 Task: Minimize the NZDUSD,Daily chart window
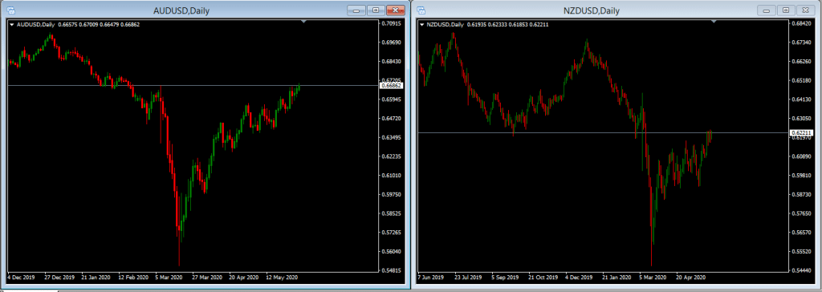click(767, 10)
